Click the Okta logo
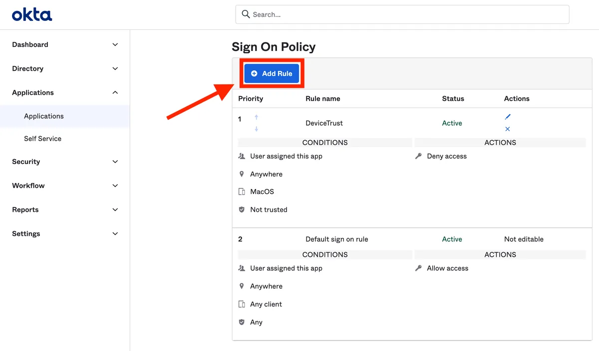Image resolution: width=599 pixels, height=351 pixels. point(32,14)
